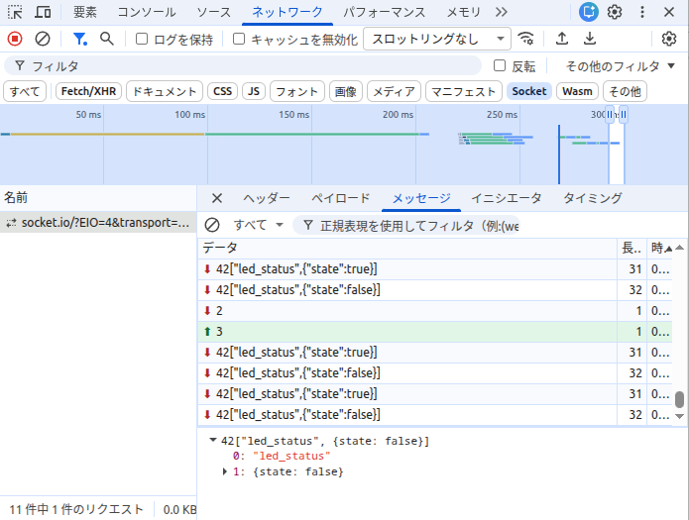Click the messages list scroll-down arrow
Screen dimensions: 689x520
click(679, 416)
